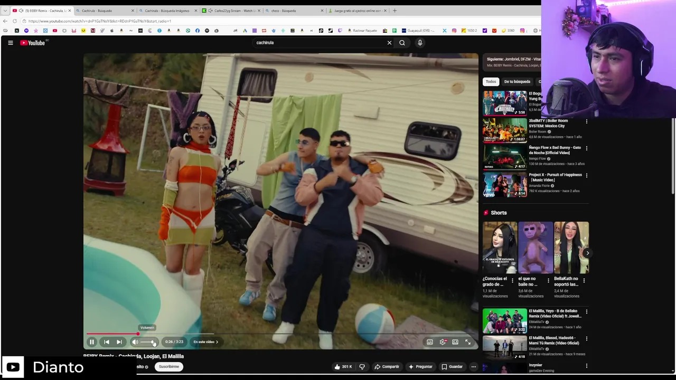Show next Shorts with right arrow

[587, 253]
